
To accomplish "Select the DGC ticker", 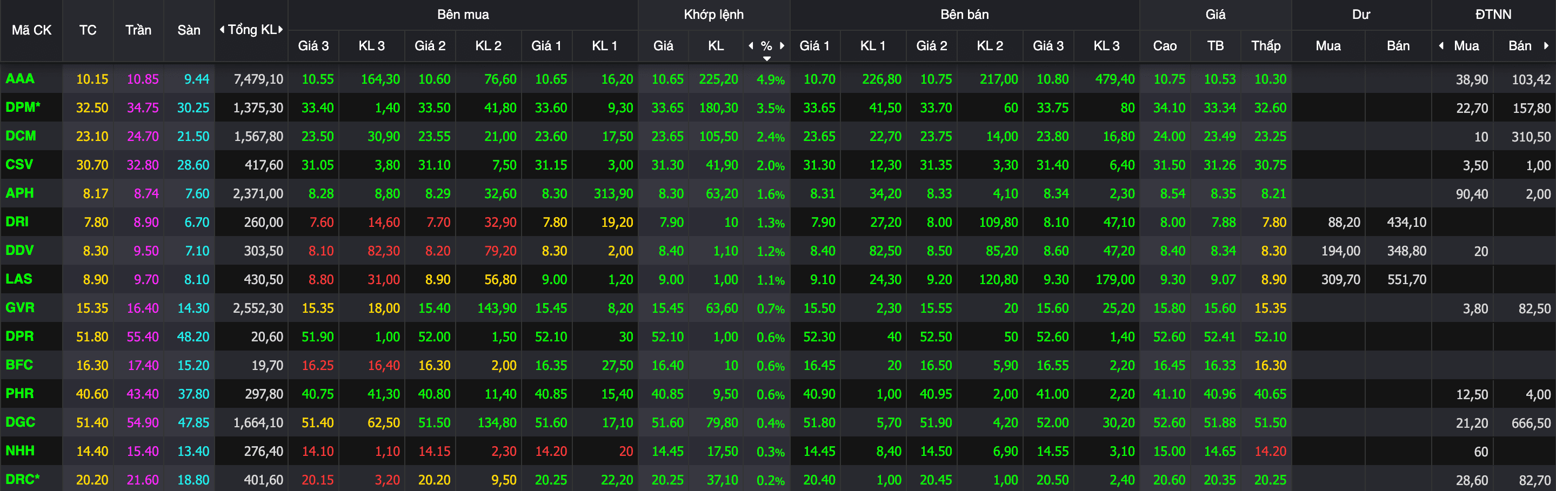I will tap(20, 422).
